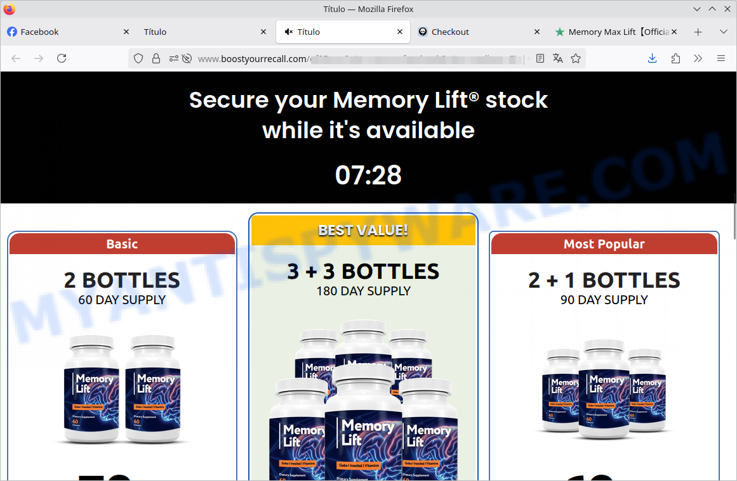Screen dimensions: 737x481
Task: Toggle the autoplay blocked permission icon
Action: (187, 58)
